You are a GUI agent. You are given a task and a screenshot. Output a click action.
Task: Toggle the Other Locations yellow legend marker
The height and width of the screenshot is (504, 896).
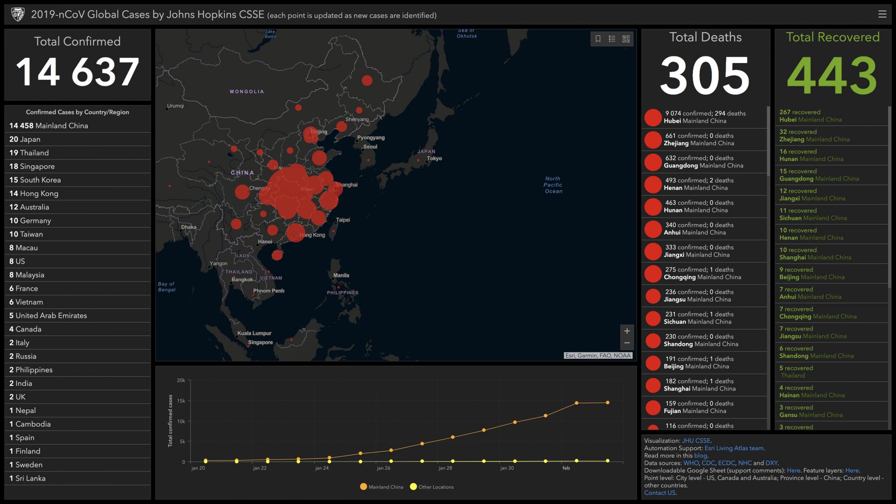tap(413, 487)
